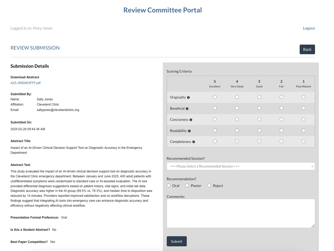Choose the Poster recommendation option
Viewport: 334px width, 251px height.
(187, 185)
